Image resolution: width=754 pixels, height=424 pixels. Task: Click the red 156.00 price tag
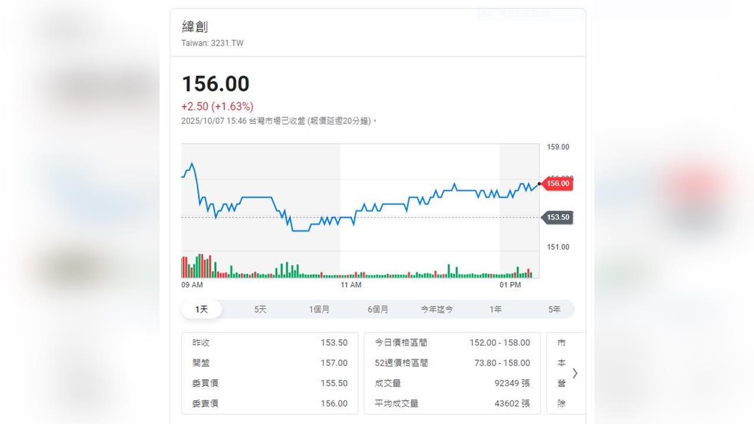click(x=557, y=183)
